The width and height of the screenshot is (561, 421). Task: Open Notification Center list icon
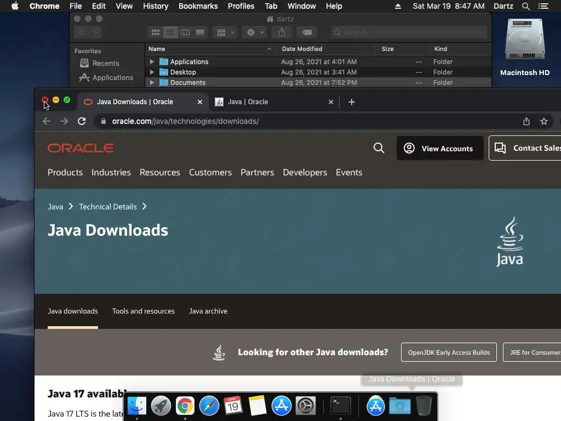(x=543, y=6)
